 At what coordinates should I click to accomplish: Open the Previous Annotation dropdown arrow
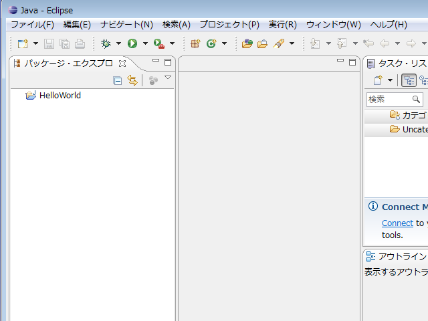pyautogui.click(x=355, y=43)
